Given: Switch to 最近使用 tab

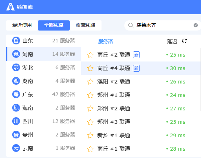Looking at the screenshot, I should [22, 25].
